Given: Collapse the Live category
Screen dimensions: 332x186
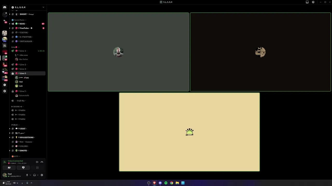Looking at the screenshot, I should pos(15,47).
